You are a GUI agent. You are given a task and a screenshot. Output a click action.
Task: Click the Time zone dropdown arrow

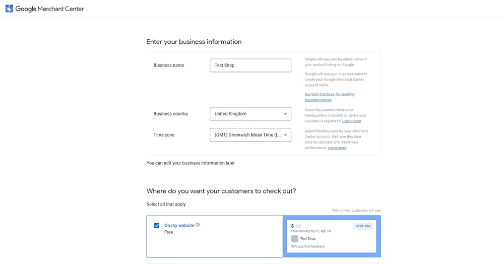pyautogui.click(x=285, y=135)
